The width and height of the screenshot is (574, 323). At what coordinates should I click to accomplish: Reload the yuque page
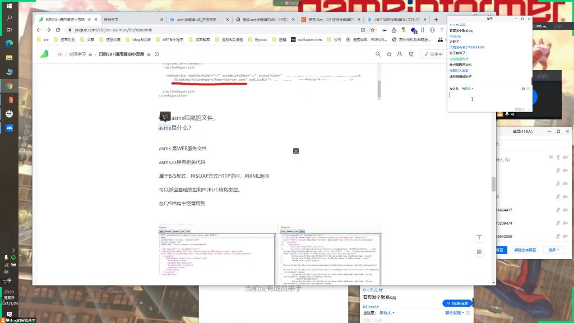(58, 30)
